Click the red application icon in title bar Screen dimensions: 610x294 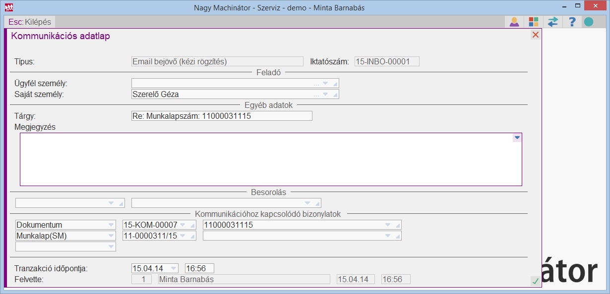click(8, 7)
